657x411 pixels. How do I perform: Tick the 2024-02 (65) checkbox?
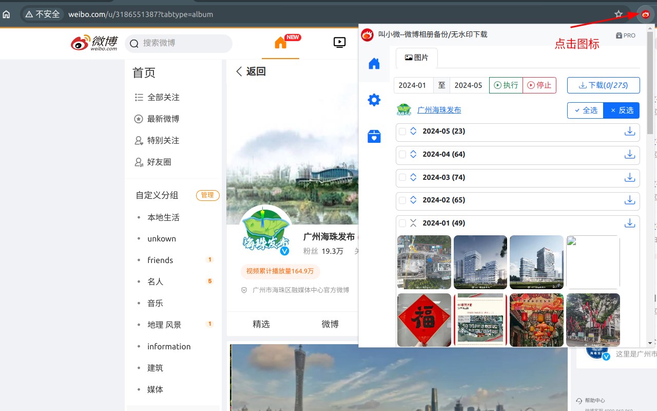coord(402,200)
